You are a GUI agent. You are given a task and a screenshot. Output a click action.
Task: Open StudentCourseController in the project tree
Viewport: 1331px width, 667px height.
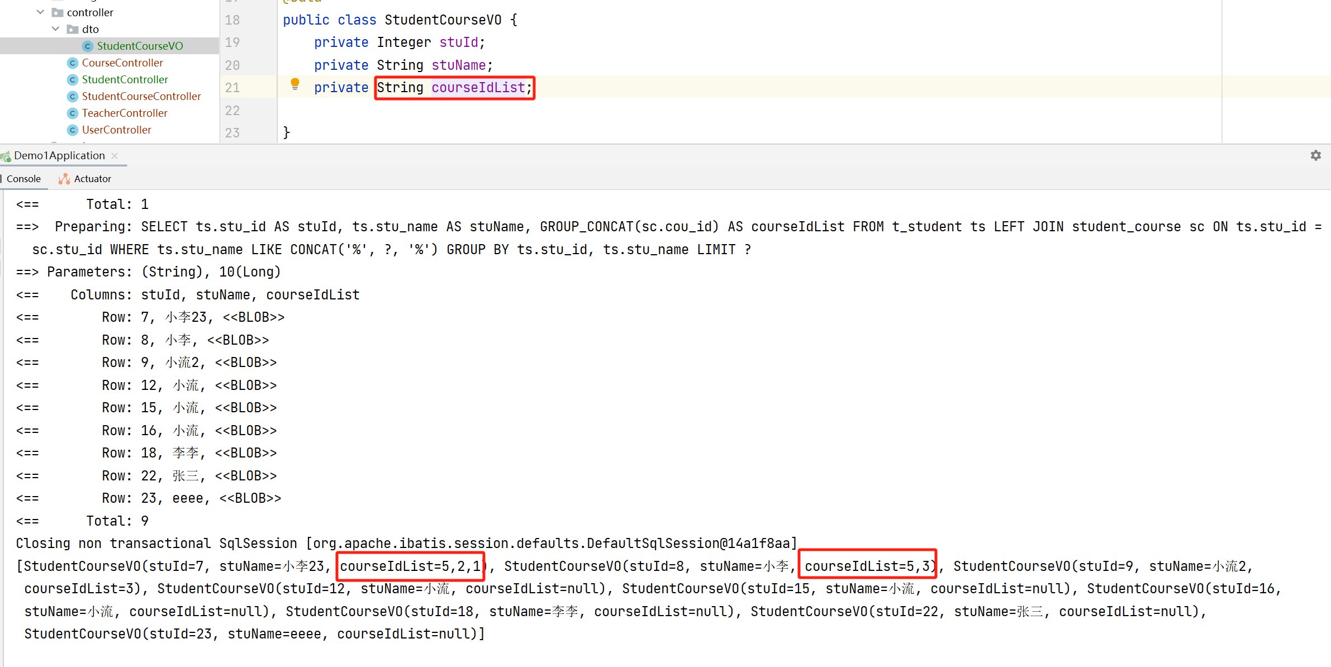pyautogui.click(x=141, y=97)
